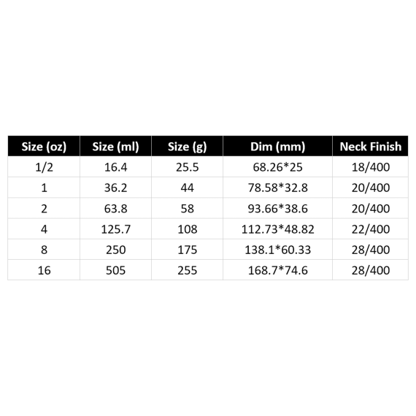Select the 125.7 ml cell
This screenshot has width=416, height=416.
point(115,228)
